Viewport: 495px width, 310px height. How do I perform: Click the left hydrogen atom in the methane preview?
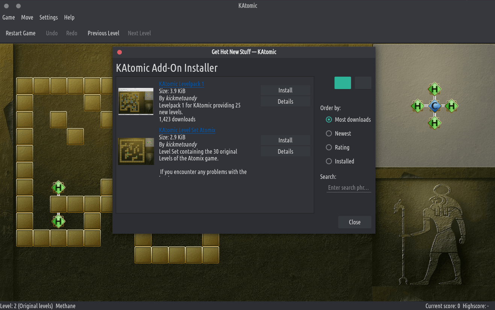click(x=418, y=106)
